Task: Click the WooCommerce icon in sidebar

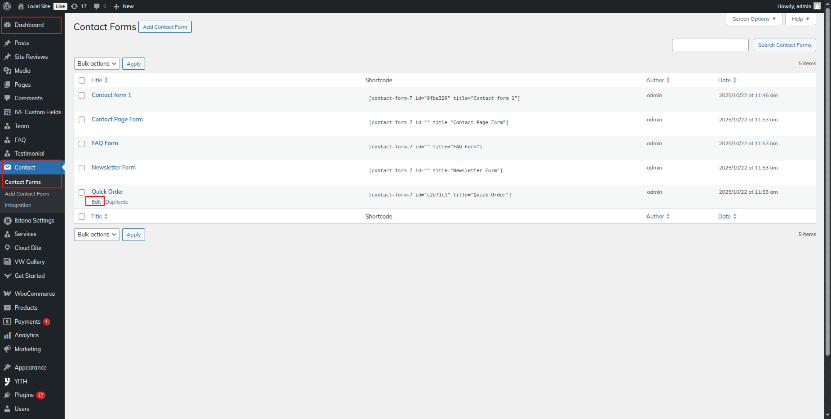Action: click(x=7, y=294)
